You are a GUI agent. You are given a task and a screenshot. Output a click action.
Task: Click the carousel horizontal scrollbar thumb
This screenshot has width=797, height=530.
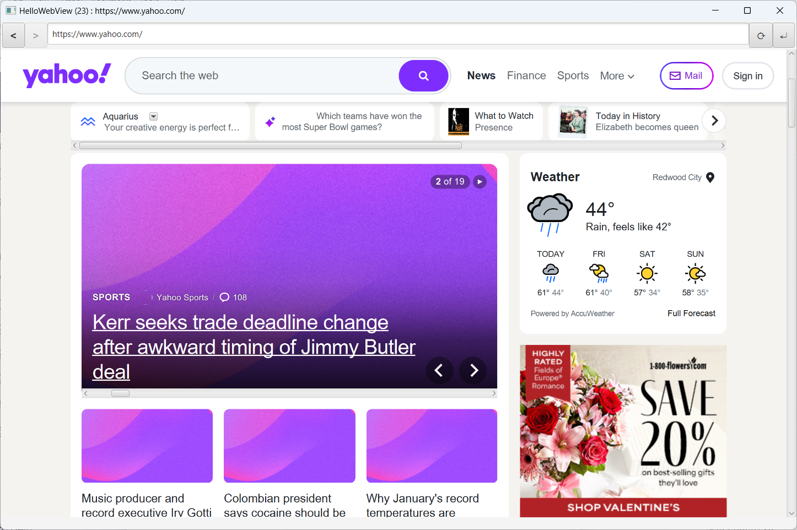[120, 393]
